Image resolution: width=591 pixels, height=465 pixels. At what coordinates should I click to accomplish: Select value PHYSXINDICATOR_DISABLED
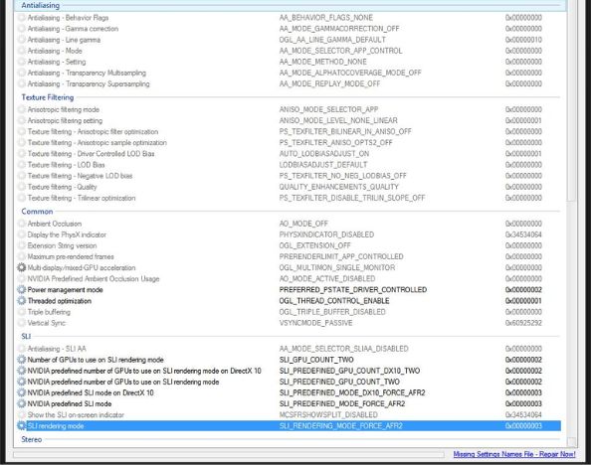[326, 234]
